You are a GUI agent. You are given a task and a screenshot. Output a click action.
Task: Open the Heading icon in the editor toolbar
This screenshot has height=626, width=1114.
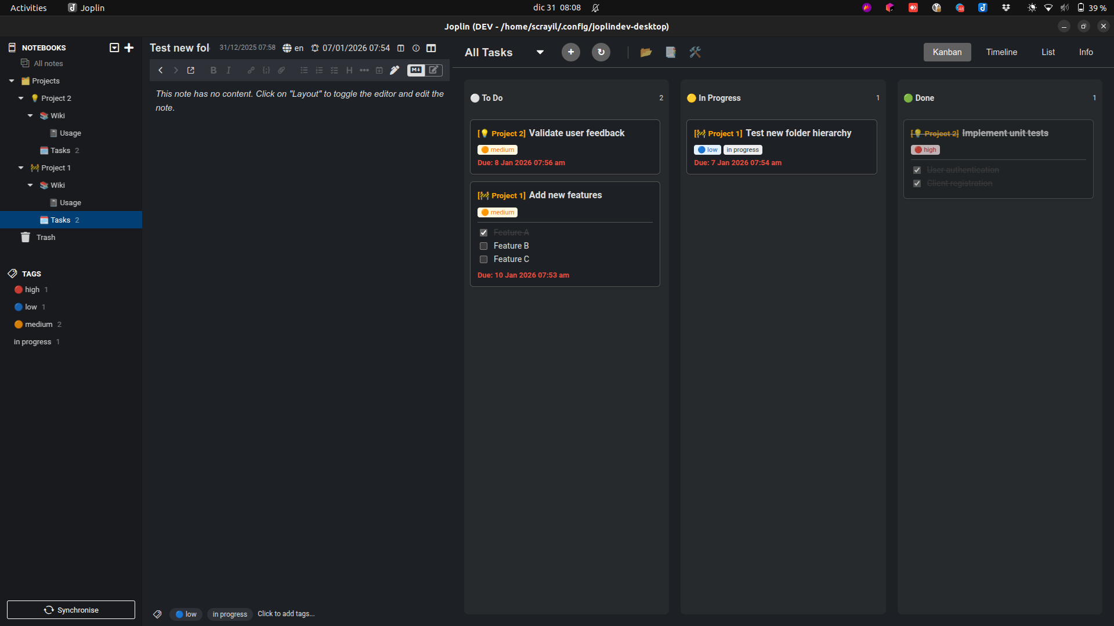tap(349, 70)
